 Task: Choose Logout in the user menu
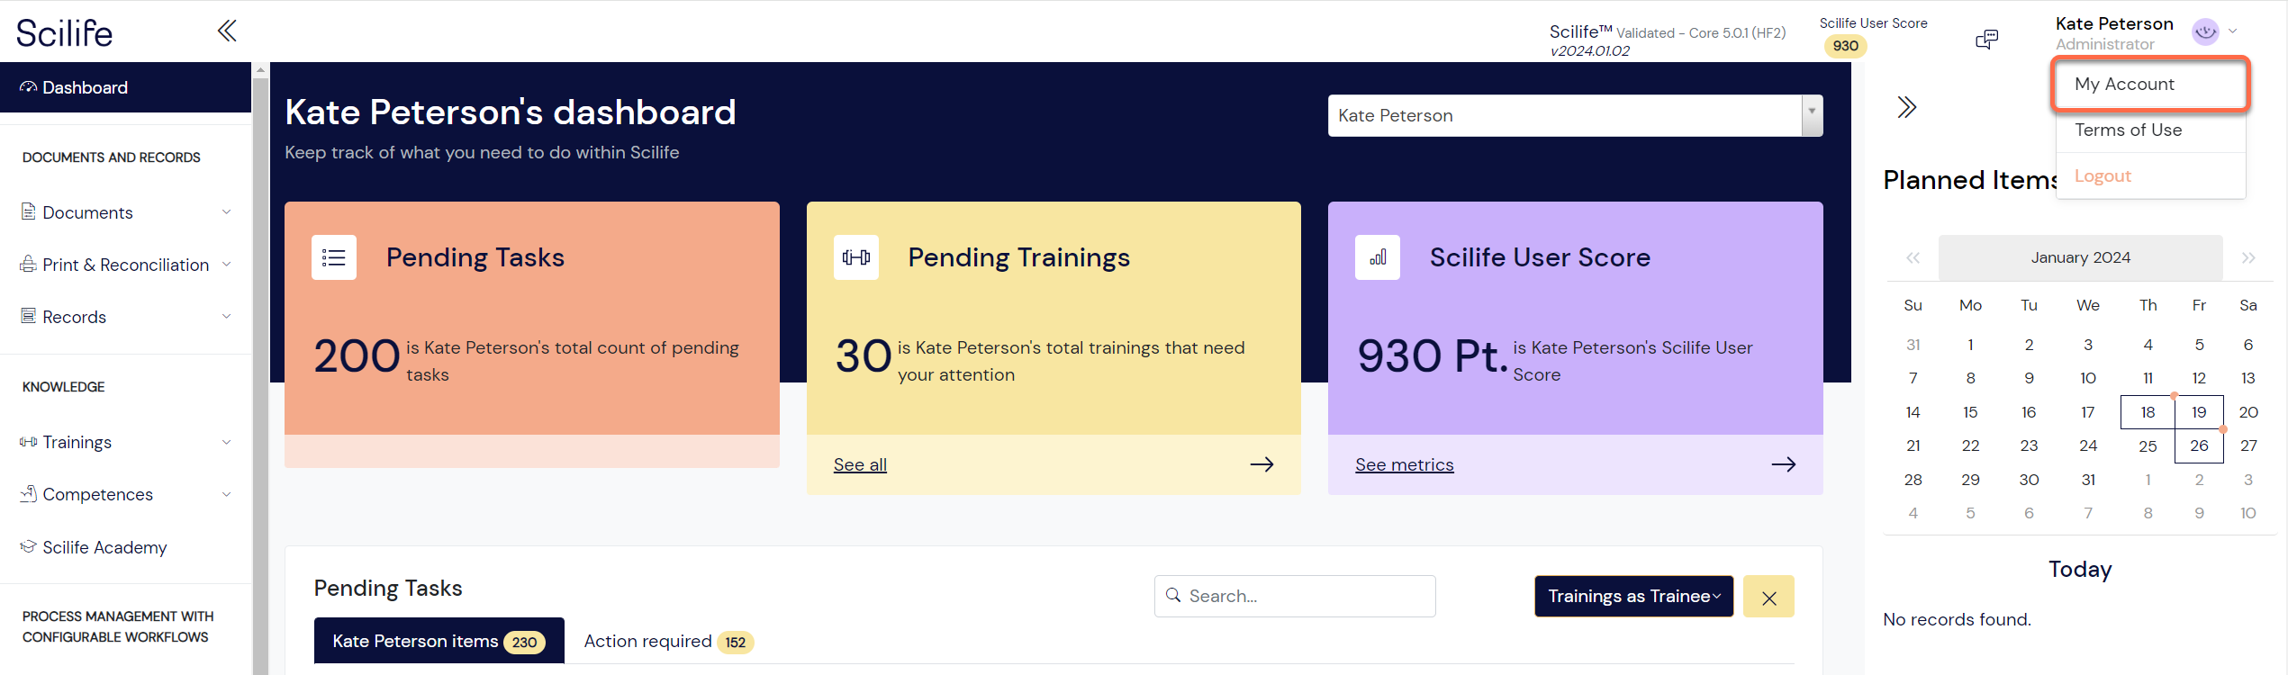[2103, 176]
